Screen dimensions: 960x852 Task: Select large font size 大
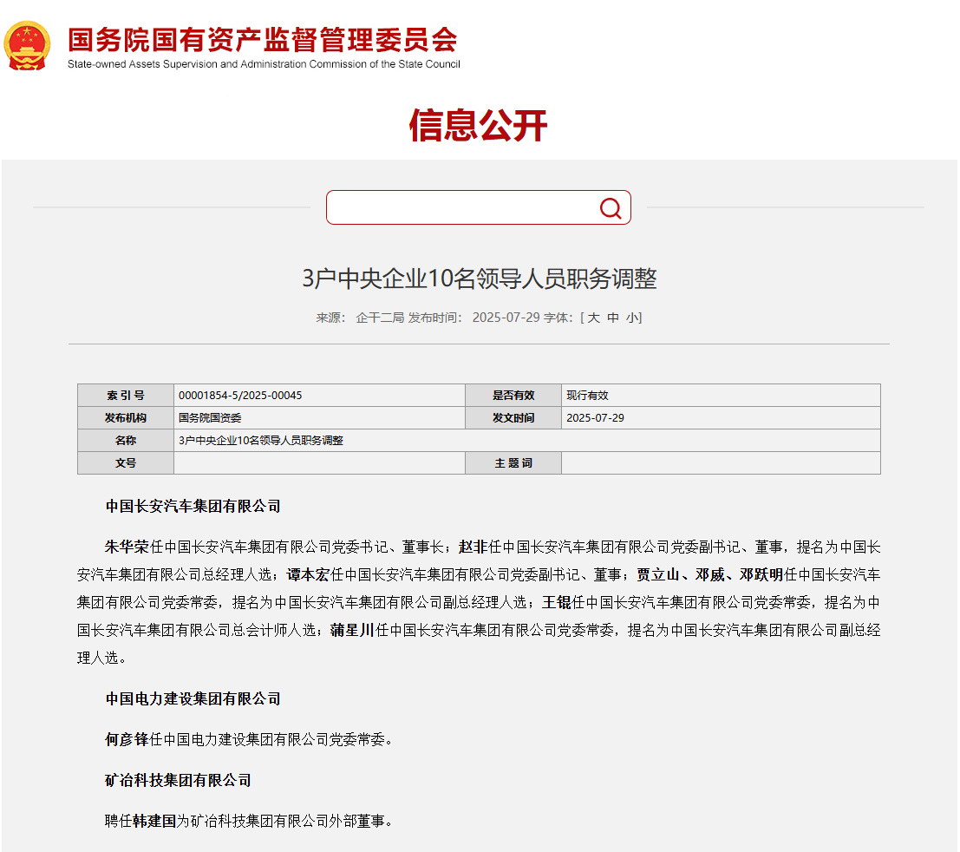point(593,318)
